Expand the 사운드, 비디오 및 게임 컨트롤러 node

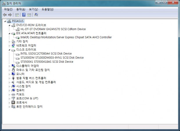click(9, 82)
